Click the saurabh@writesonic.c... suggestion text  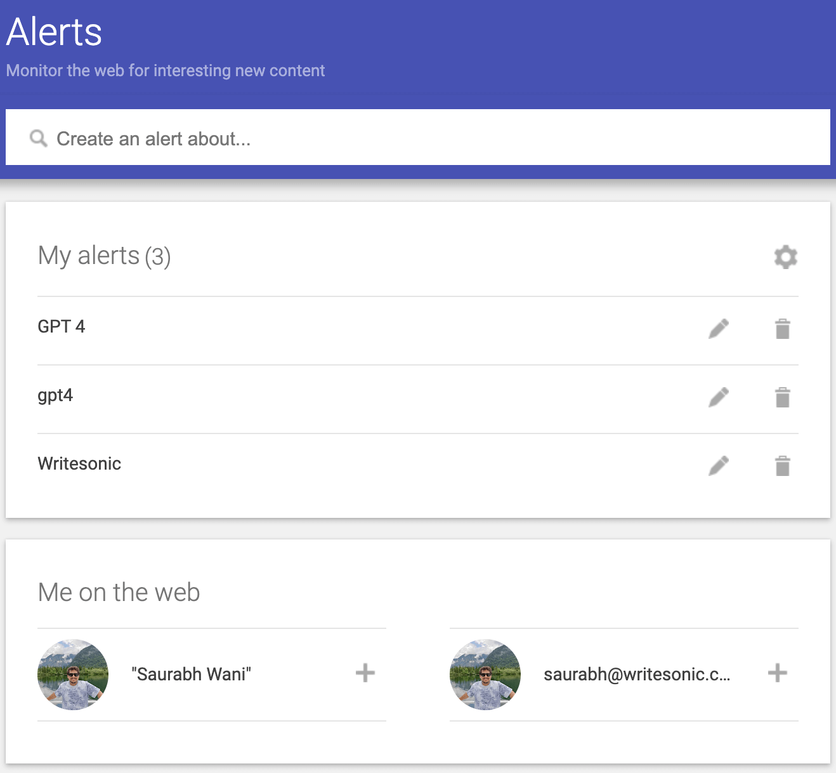(x=637, y=674)
